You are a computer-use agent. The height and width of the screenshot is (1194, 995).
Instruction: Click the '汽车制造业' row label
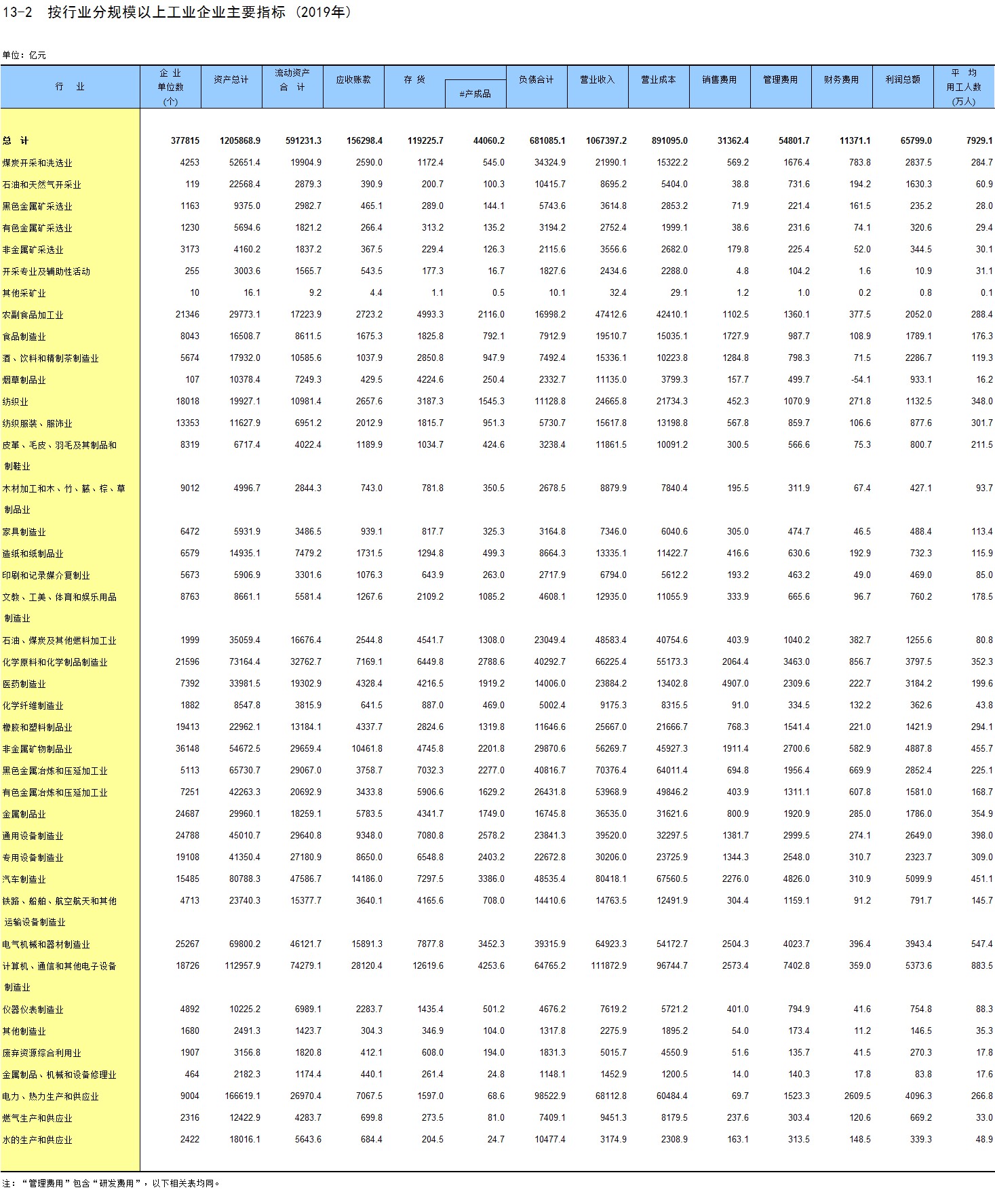24,879
